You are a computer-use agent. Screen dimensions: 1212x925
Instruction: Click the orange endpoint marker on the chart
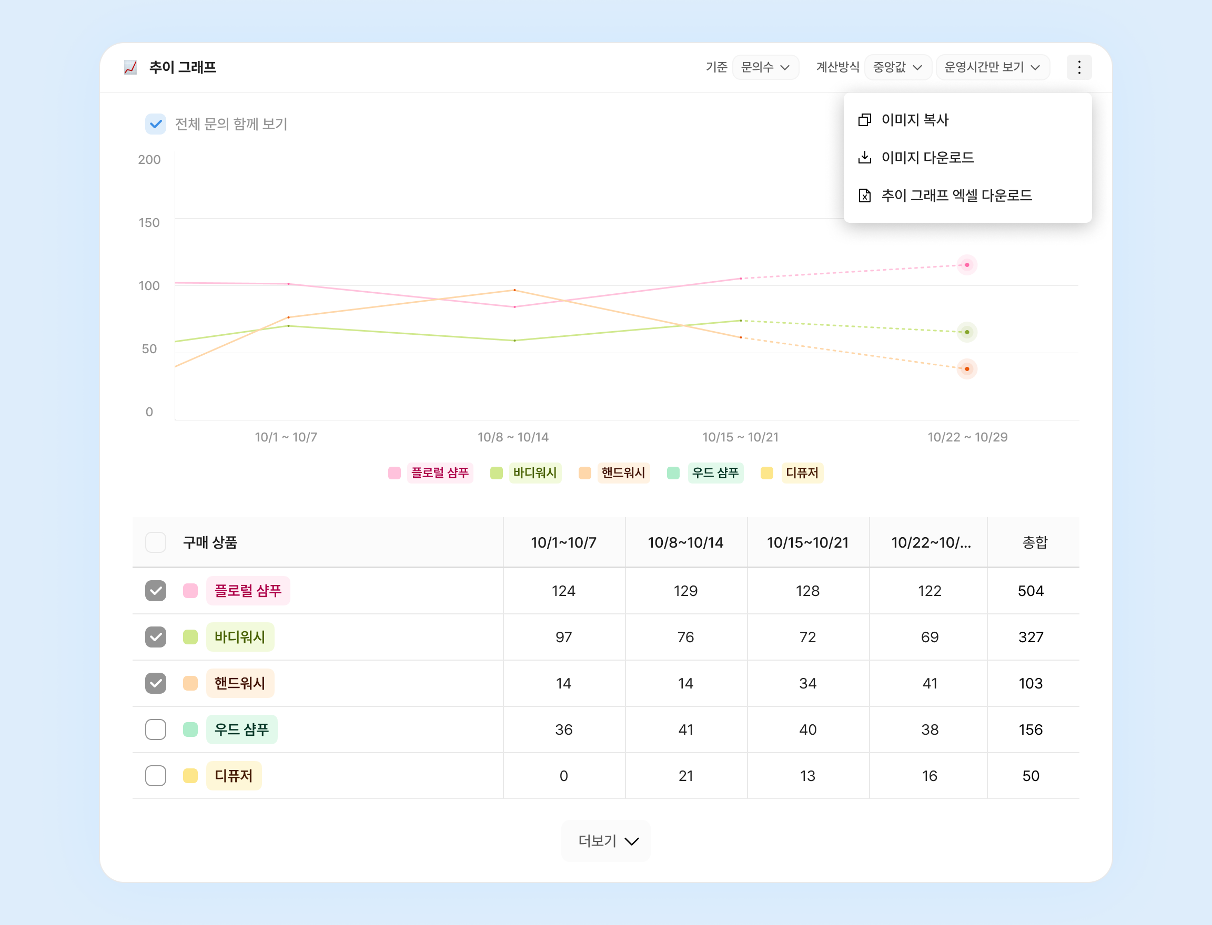tap(966, 369)
